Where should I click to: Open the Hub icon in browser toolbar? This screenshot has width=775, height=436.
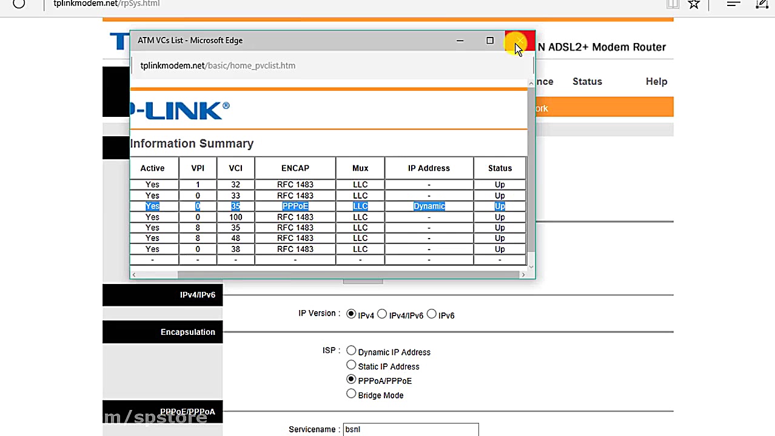click(734, 4)
